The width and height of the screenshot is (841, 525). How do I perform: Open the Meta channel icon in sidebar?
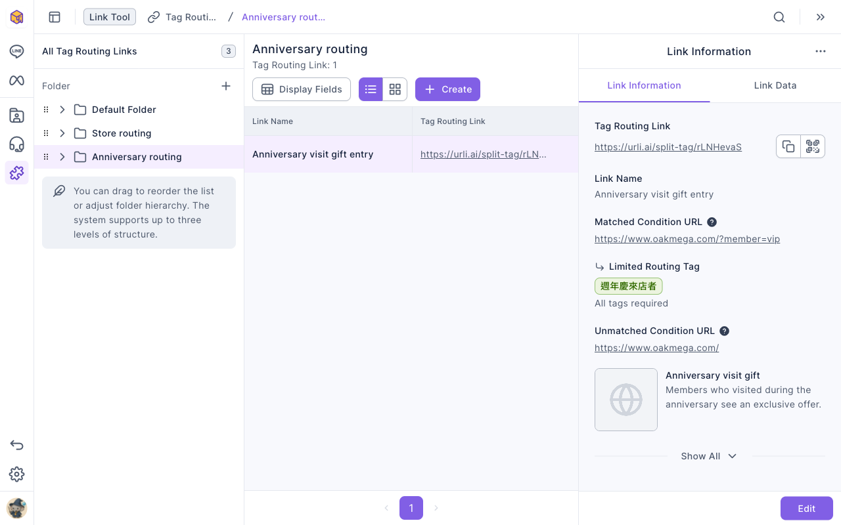[16, 80]
